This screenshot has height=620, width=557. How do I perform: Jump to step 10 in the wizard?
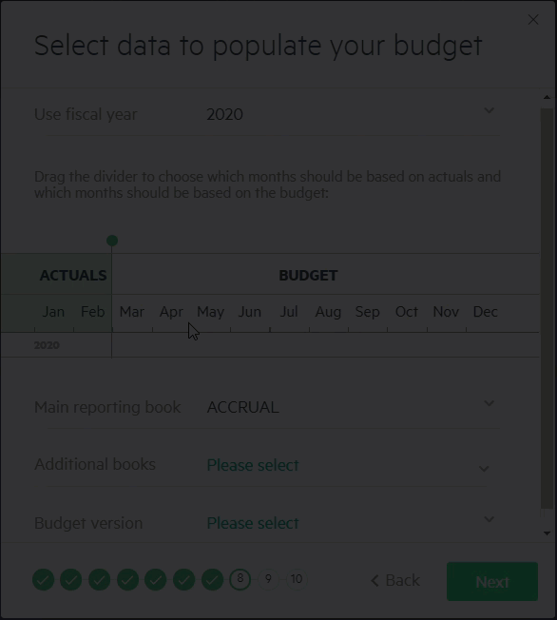click(x=297, y=579)
